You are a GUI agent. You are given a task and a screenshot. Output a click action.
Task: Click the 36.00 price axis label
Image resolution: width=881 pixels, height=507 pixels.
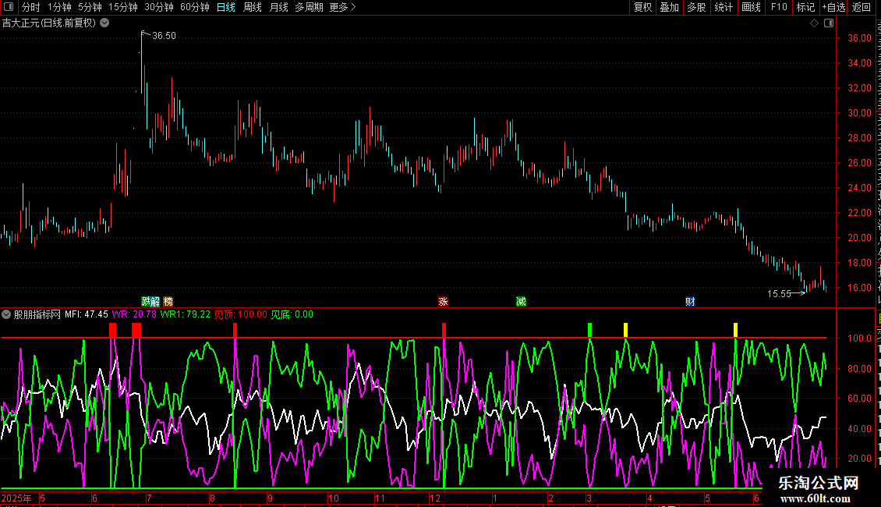(x=860, y=38)
